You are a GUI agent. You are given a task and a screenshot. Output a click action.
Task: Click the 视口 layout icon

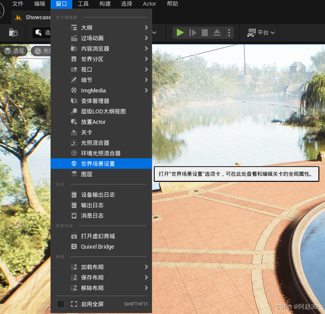[x=74, y=69]
